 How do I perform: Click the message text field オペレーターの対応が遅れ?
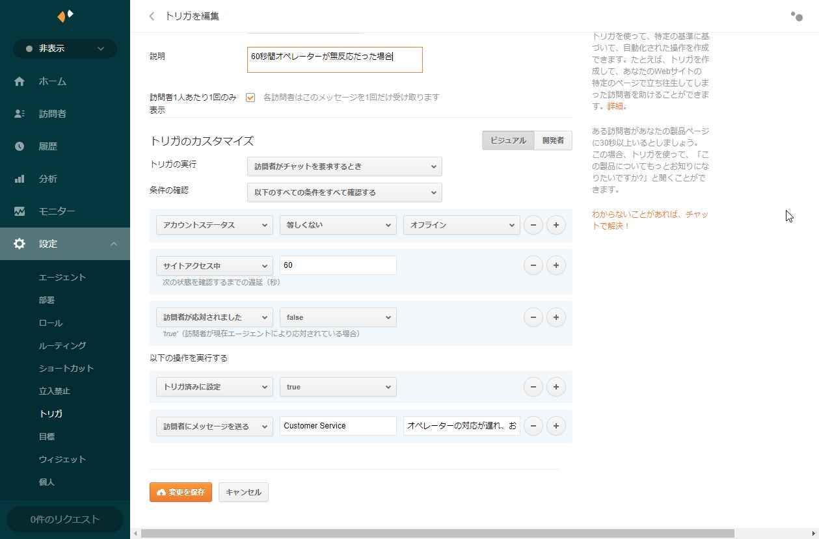coord(462,426)
